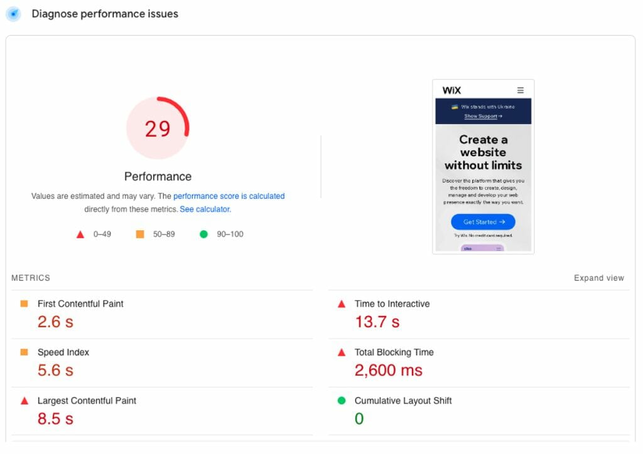643x454 pixels.
Task: Expand the metrics view
Action: (x=598, y=278)
